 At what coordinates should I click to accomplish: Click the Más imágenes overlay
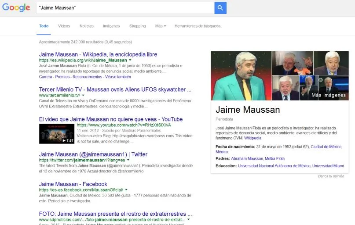(x=329, y=95)
